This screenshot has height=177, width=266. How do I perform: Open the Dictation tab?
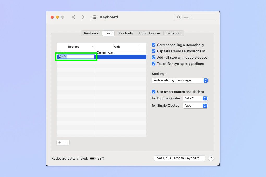(173, 33)
